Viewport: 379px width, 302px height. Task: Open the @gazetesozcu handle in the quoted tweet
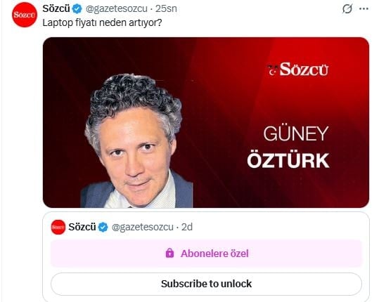pyautogui.click(x=142, y=227)
